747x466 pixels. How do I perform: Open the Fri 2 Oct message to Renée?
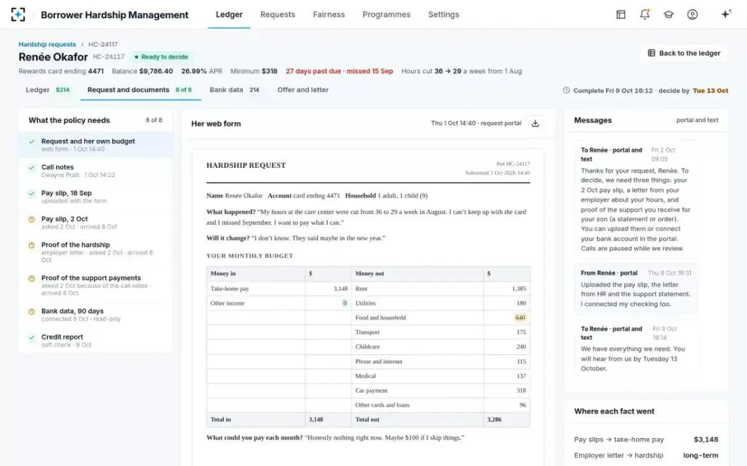click(x=636, y=199)
